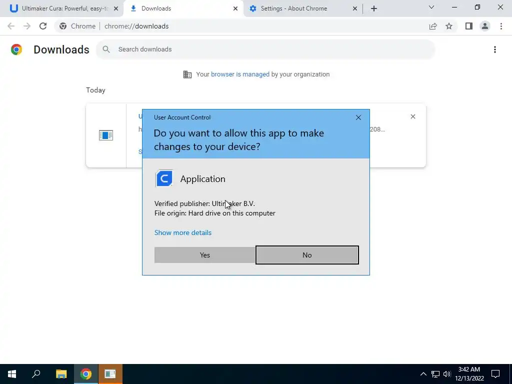The width and height of the screenshot is (512, 384).
Task: Close the Settings - About Chrome tab
Action: pos(355,8)
